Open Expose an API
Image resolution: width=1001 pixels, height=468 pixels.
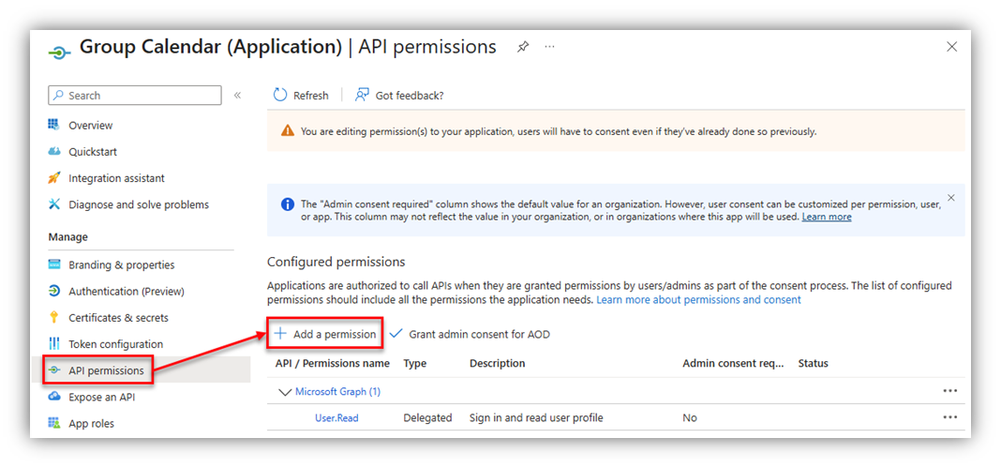101,397
